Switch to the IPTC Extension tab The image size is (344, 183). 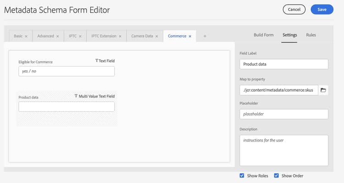(104, 36)
